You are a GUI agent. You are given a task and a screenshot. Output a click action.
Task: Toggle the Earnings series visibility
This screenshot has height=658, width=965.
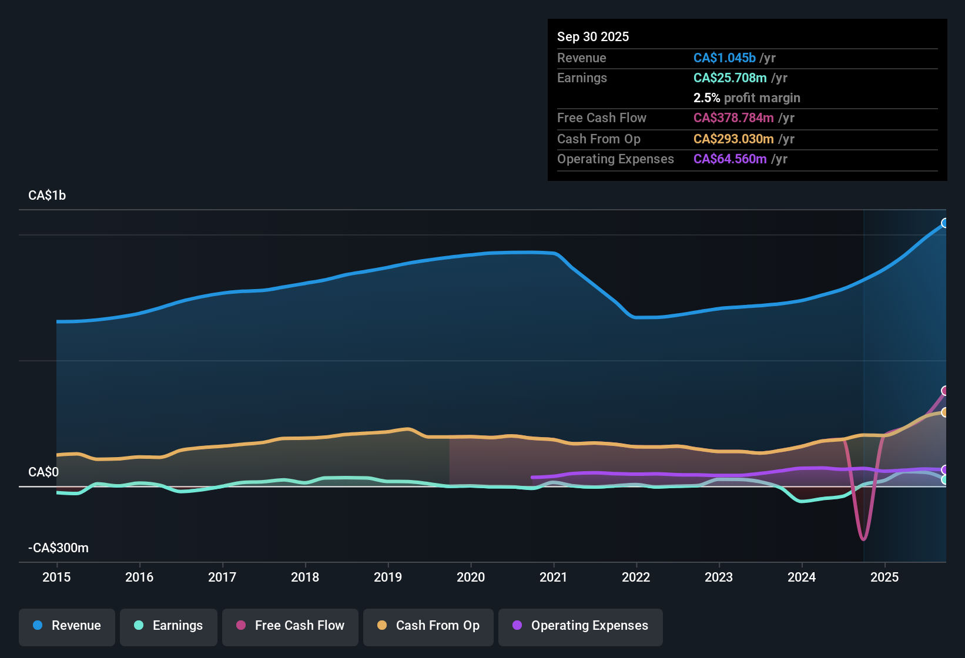[x=168, y=626]
